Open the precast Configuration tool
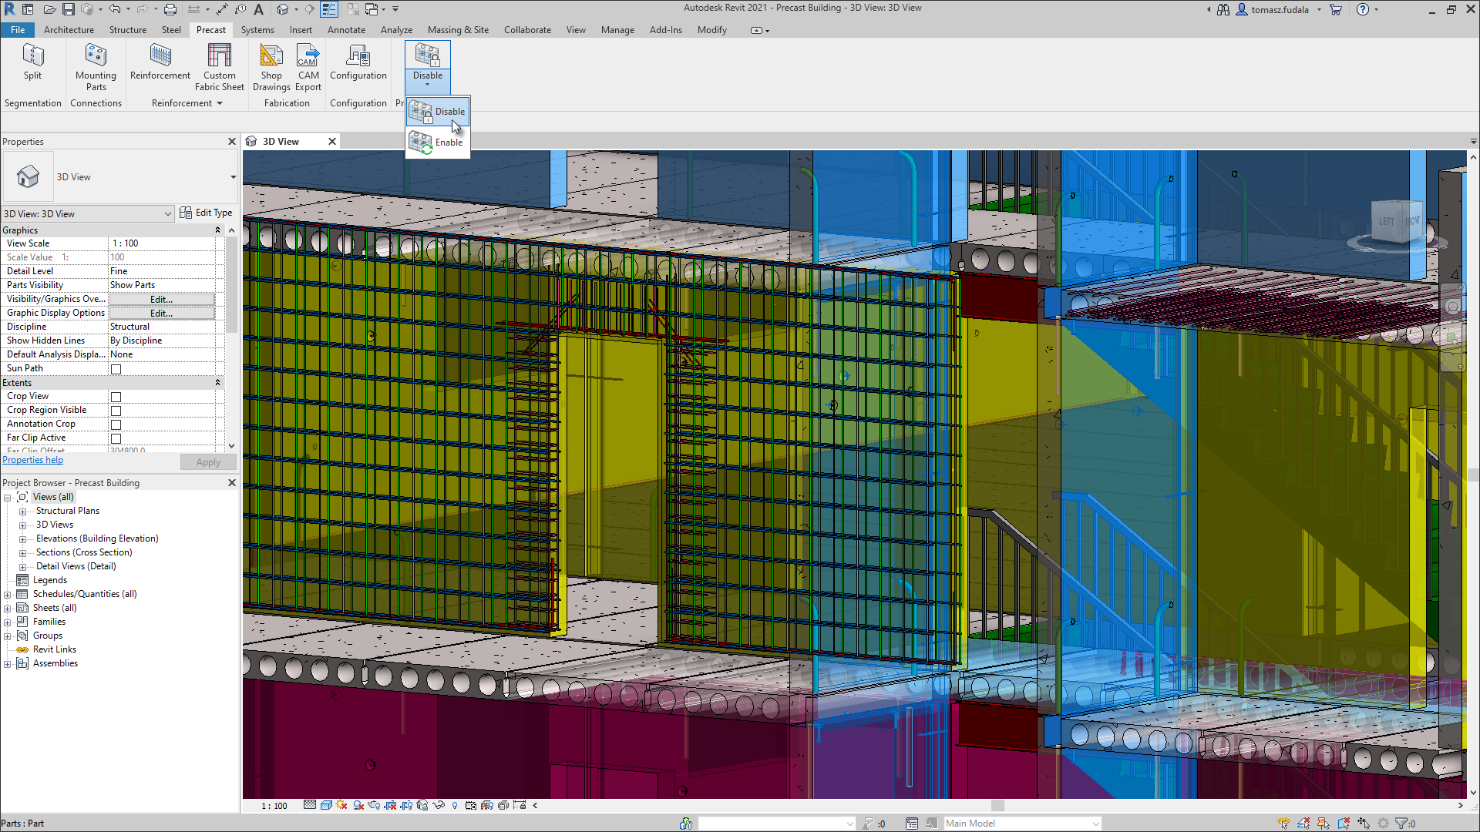The image size is (1480, 832). 358,62
